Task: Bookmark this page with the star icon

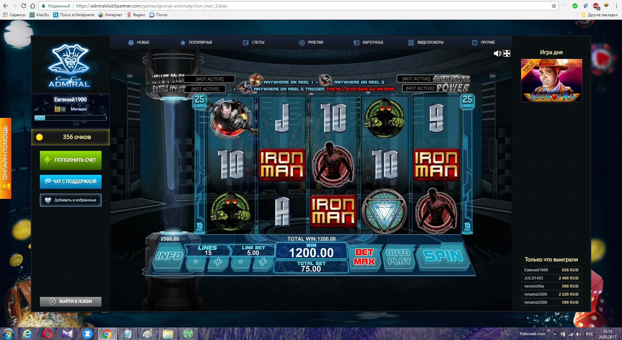Action: [554, 6]
